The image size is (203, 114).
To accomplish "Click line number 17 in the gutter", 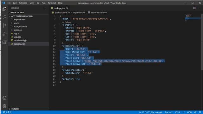I will 54,67.
